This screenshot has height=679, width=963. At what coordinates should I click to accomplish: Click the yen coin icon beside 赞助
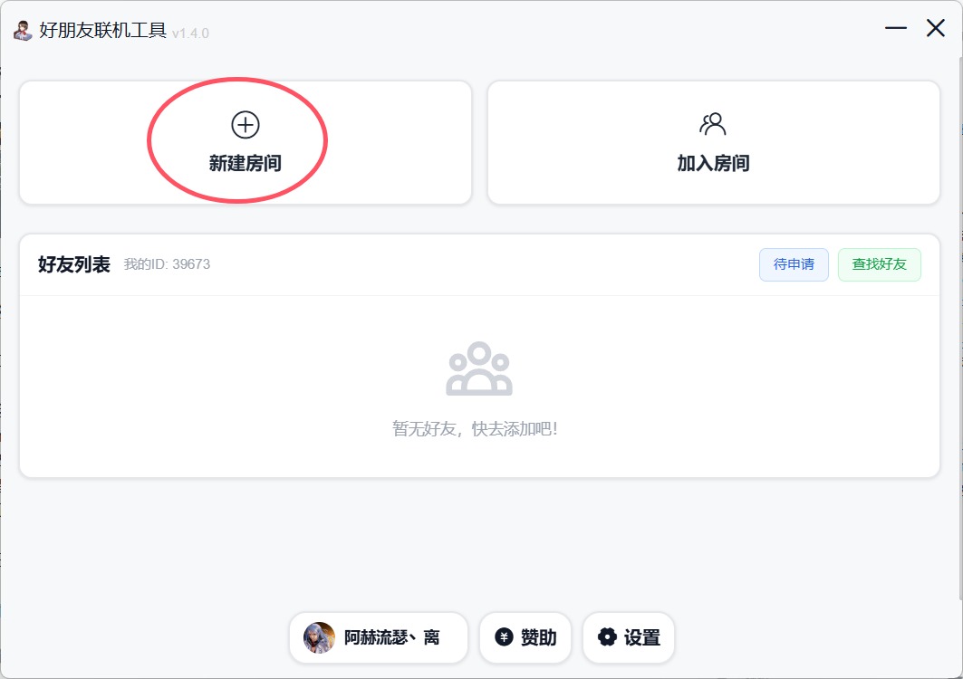(x=504, y=637)
